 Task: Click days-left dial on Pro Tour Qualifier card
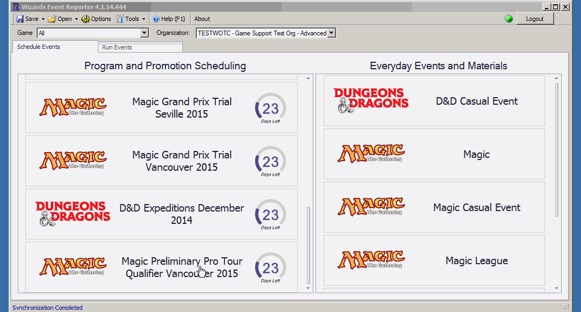click(270, 268)
